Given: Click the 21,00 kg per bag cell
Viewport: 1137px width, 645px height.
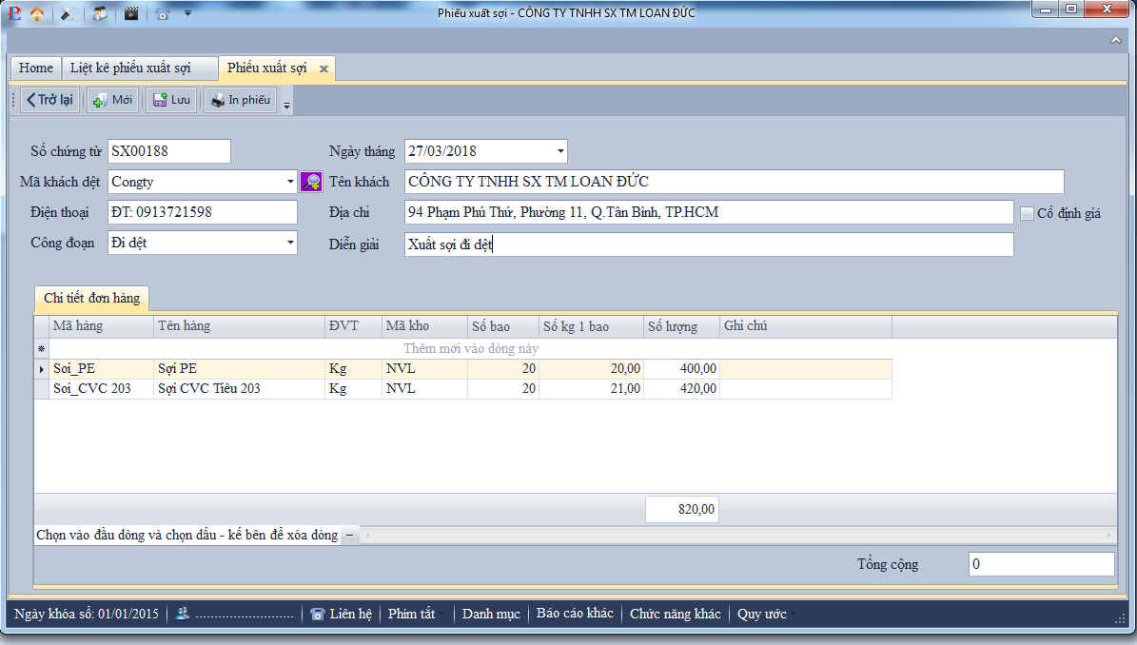Looking at the screenshot, I should tap(591, 388).
